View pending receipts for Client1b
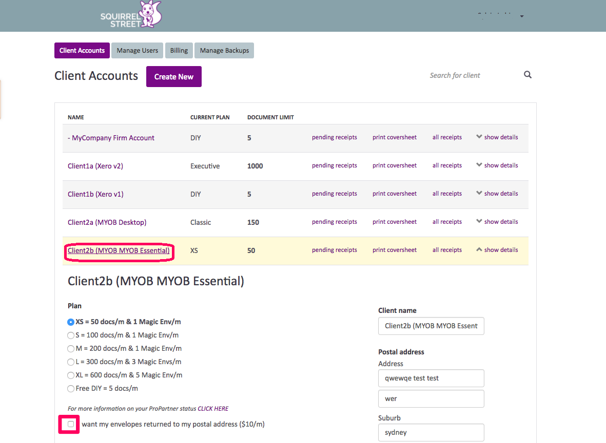The width and height of the screenshot is (606, 443). [335, 194]
